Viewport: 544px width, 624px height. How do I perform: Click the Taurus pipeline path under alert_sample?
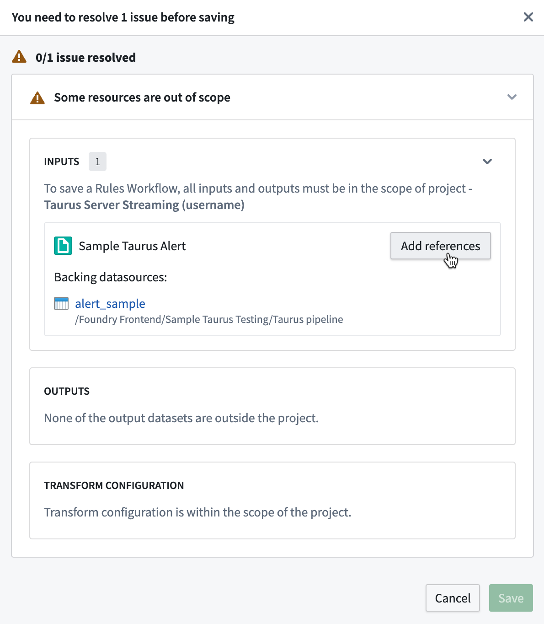pos(209,319)
